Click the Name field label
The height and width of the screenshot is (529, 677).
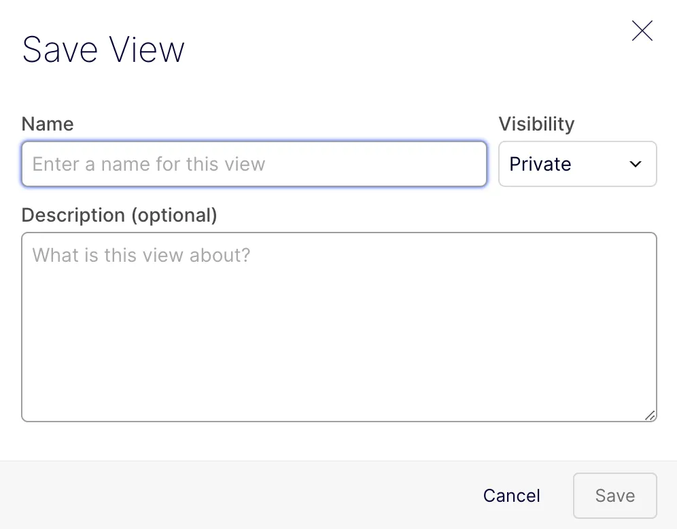click(48, 124)
